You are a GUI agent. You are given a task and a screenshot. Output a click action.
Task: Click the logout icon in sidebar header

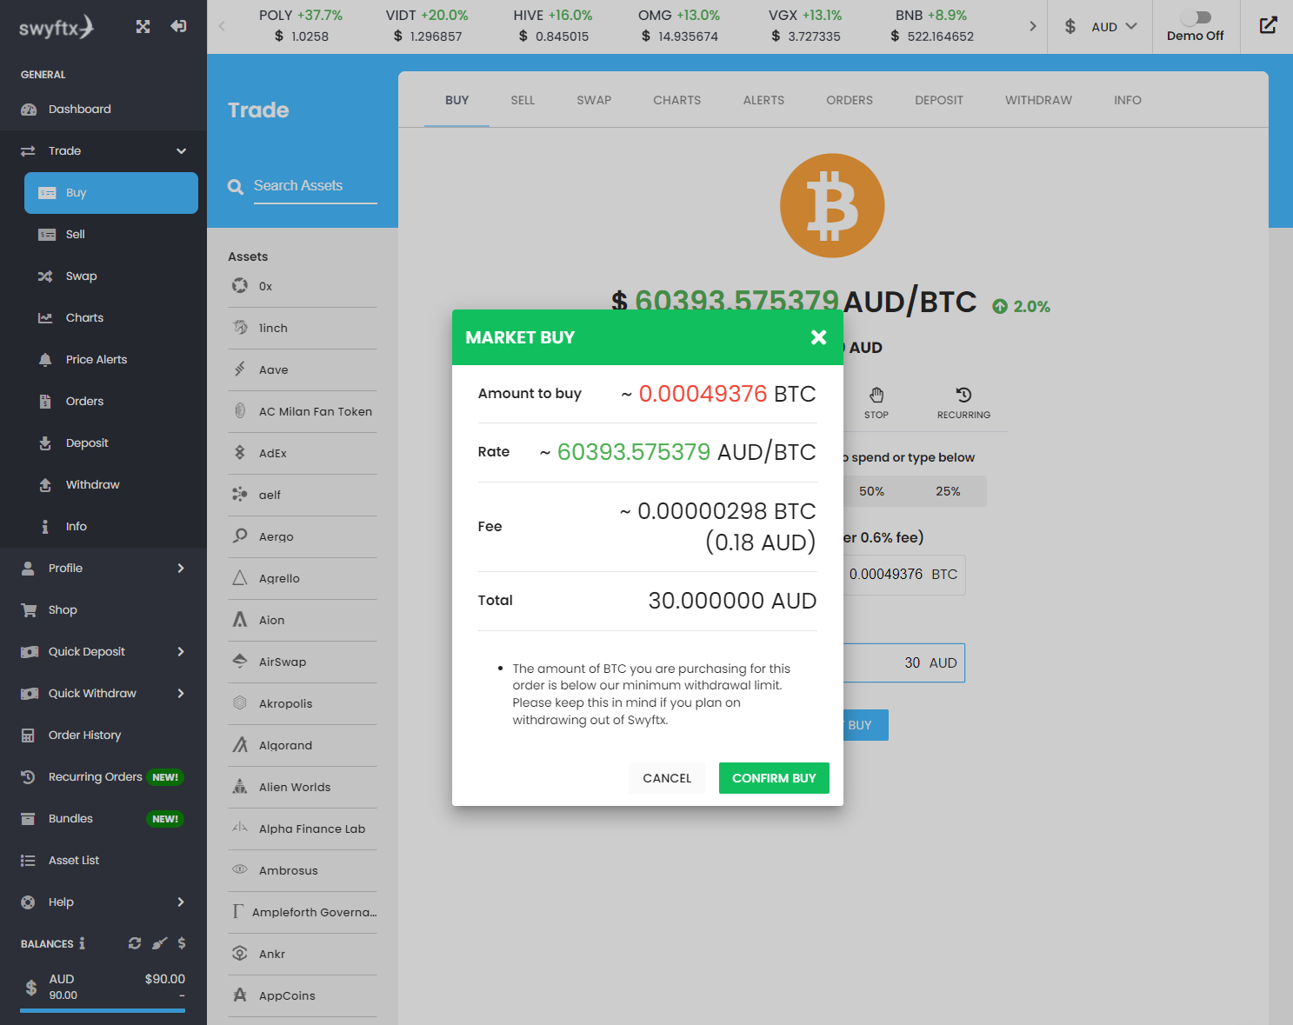(178, 26)
